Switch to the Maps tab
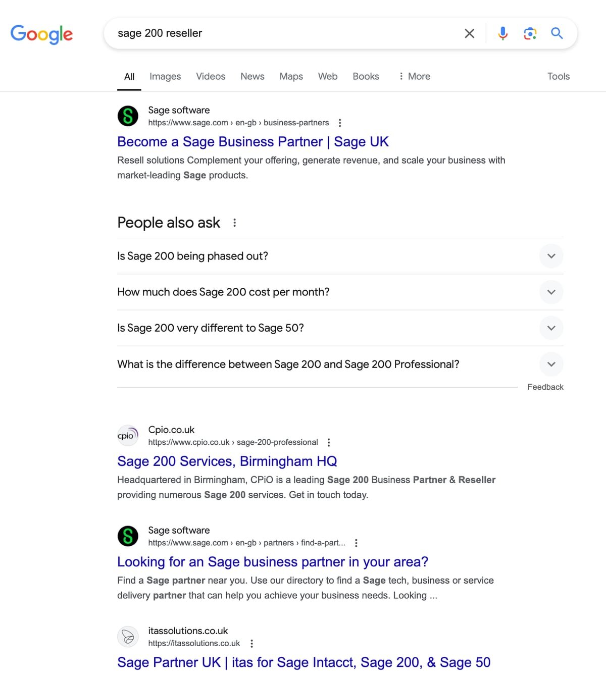This screenshot has height=676, width=606. click(x=291, y=76)
